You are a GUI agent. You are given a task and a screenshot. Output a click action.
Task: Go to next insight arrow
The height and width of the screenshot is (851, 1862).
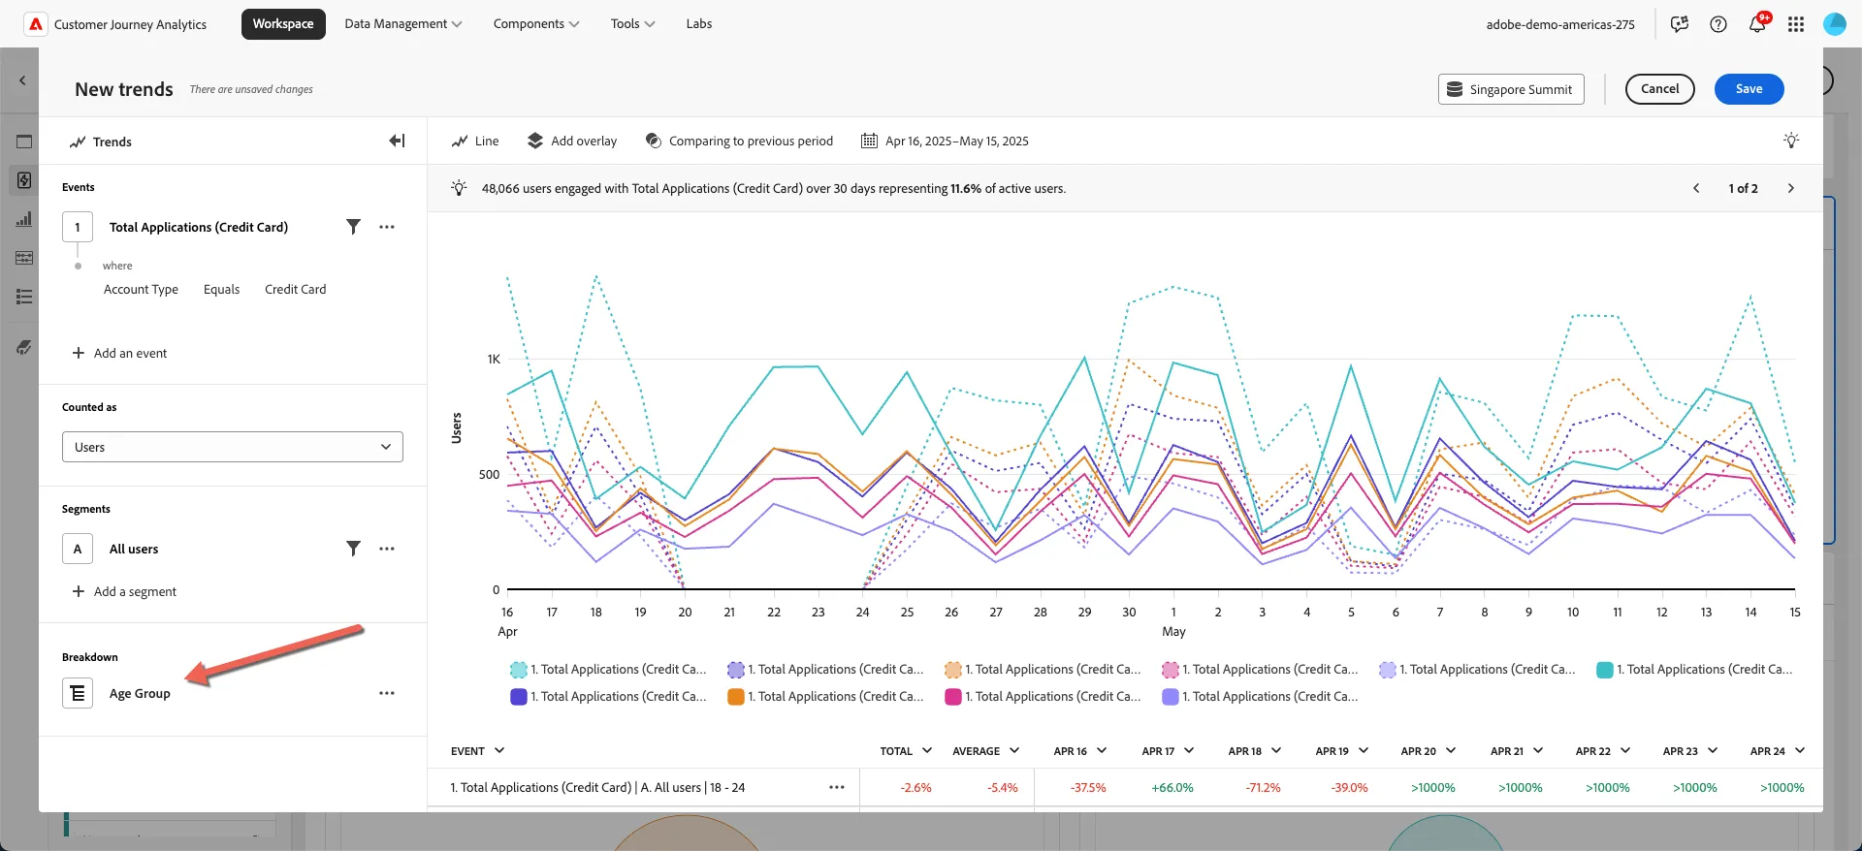(1791, 188)
